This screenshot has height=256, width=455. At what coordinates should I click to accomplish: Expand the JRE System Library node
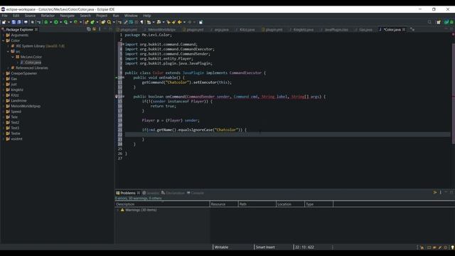coord(8,46)
